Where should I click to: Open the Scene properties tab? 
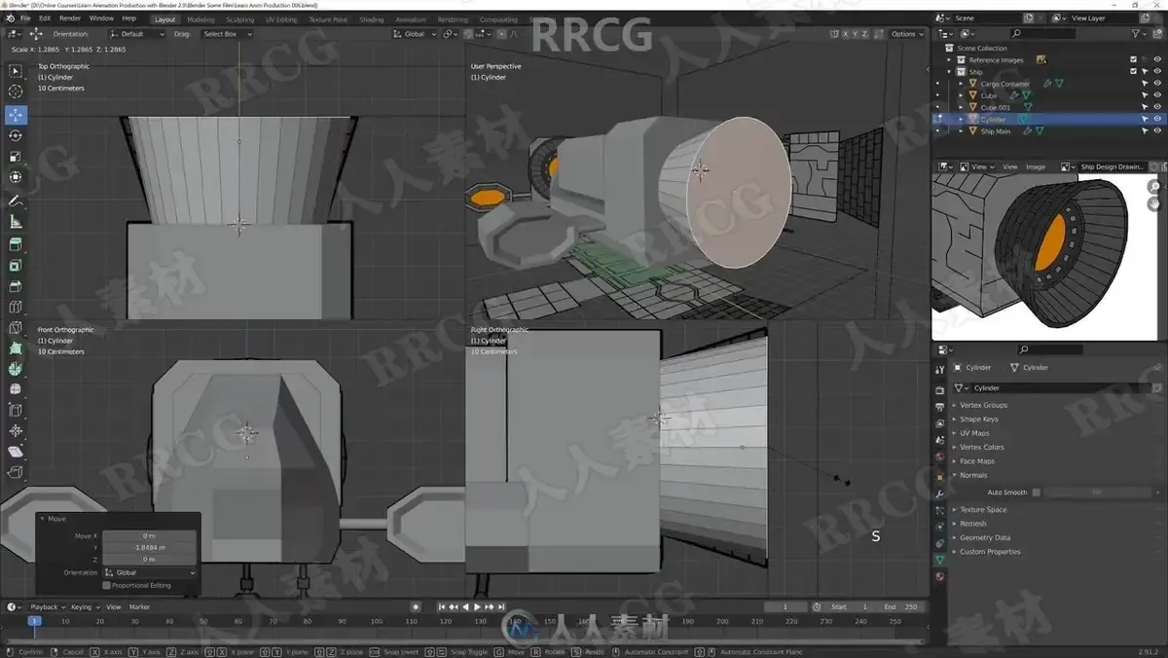tap(940, 440)
